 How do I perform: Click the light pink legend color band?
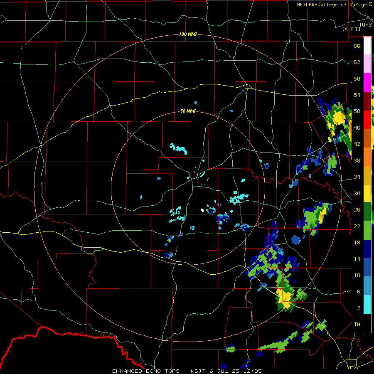(367, 64)
